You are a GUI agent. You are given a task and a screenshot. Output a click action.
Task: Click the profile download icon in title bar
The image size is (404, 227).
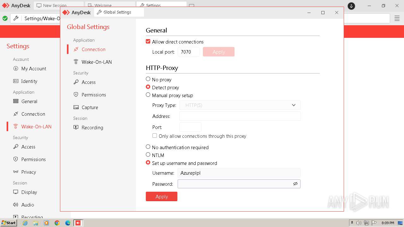tap(351, 6)
